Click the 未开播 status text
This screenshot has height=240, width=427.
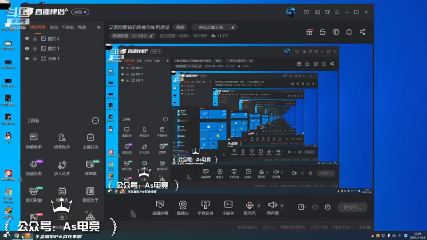coord(365,227)
